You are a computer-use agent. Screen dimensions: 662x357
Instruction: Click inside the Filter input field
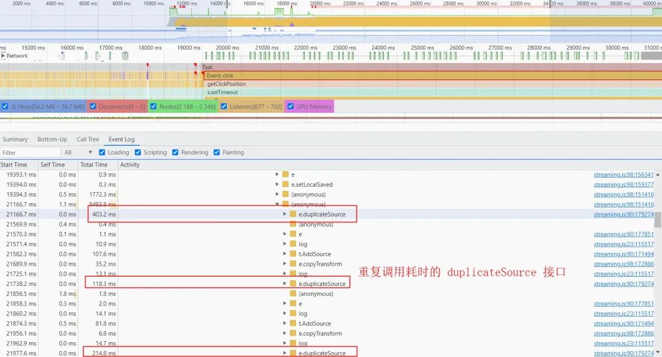(31, 152)
